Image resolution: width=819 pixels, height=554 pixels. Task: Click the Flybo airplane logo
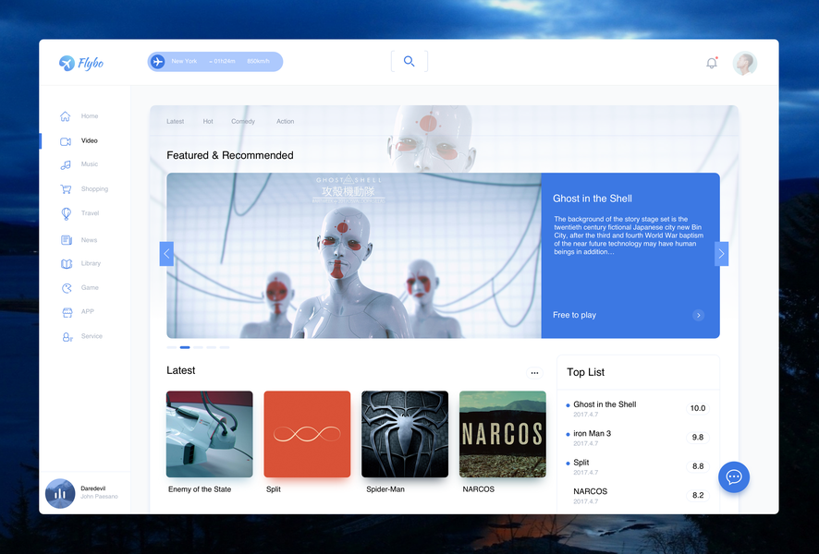coord(67,63)
